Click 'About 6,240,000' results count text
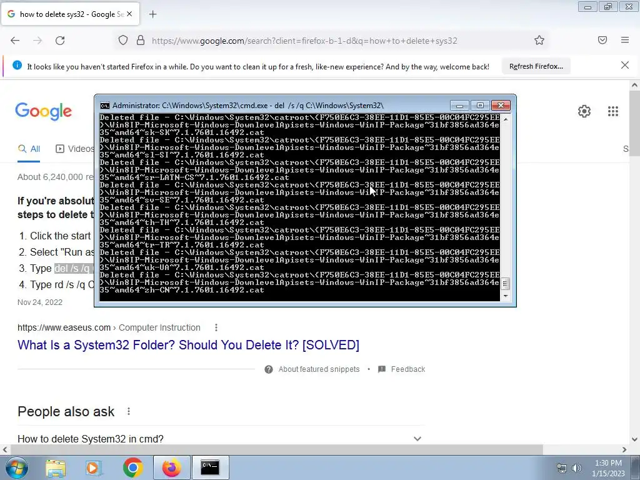The image size is (640, 480). 56,177
